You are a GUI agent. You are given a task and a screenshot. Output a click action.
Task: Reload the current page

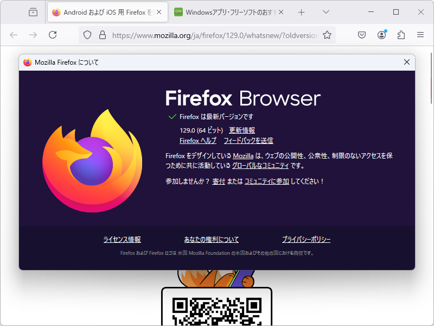[x=53, y=35]
